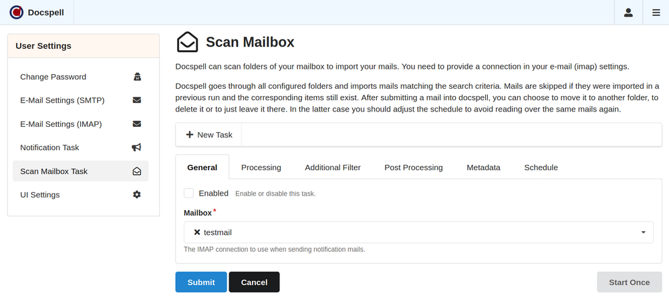Click the Change Password user-secret icon

(137, 77)
